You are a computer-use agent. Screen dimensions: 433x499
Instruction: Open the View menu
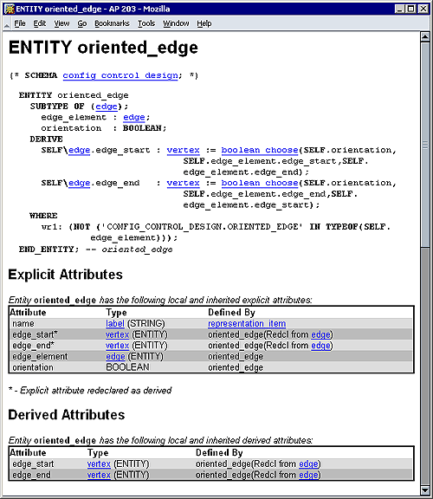point(61,23)
